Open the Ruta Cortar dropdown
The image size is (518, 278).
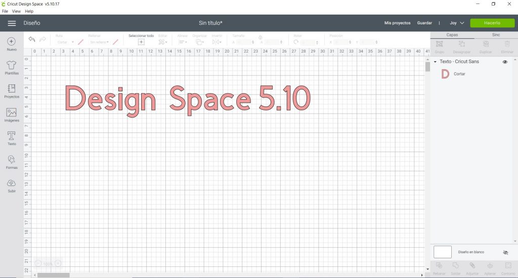(65, 42)
